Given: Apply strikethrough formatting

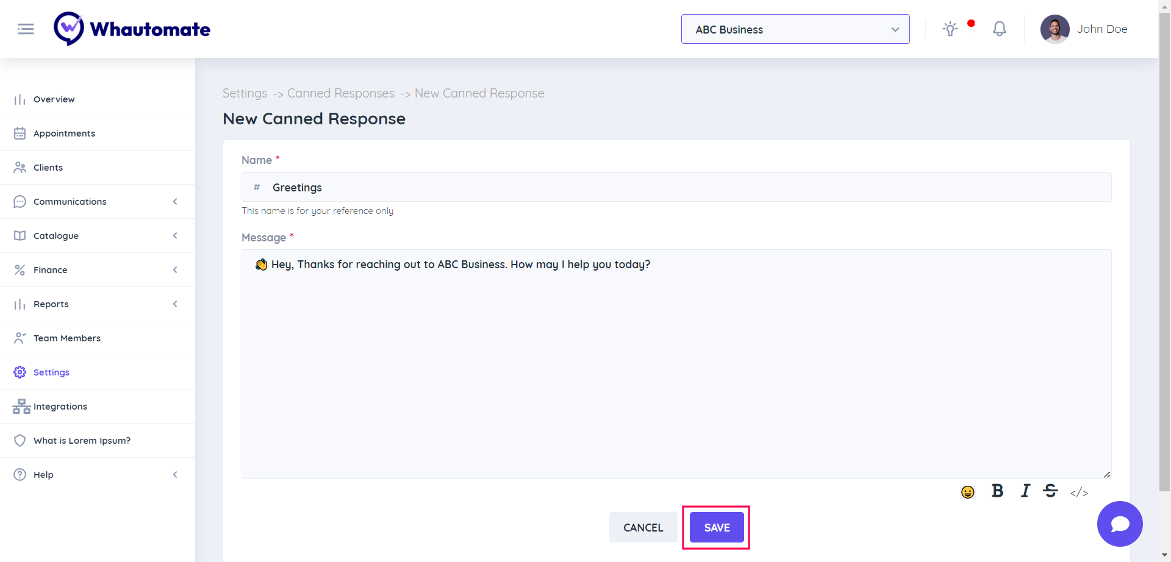Looking at the screenshot, I should pos(1050,491).
